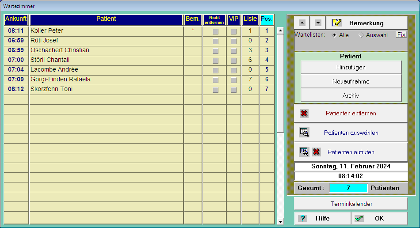420x228 pixels.
Task: Click the Pos. column header
Action: pyautogui.click(x=267, y=19)
